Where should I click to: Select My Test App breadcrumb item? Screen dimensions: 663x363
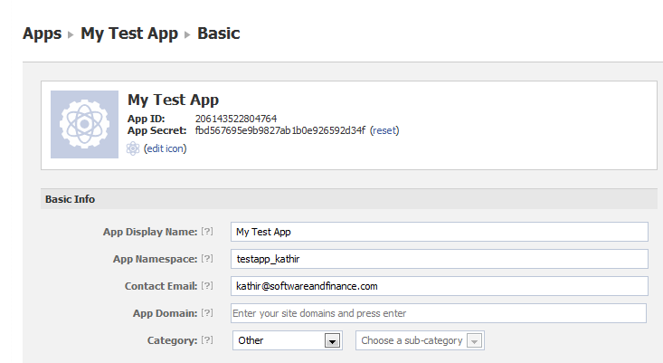[x=128, y=33]
